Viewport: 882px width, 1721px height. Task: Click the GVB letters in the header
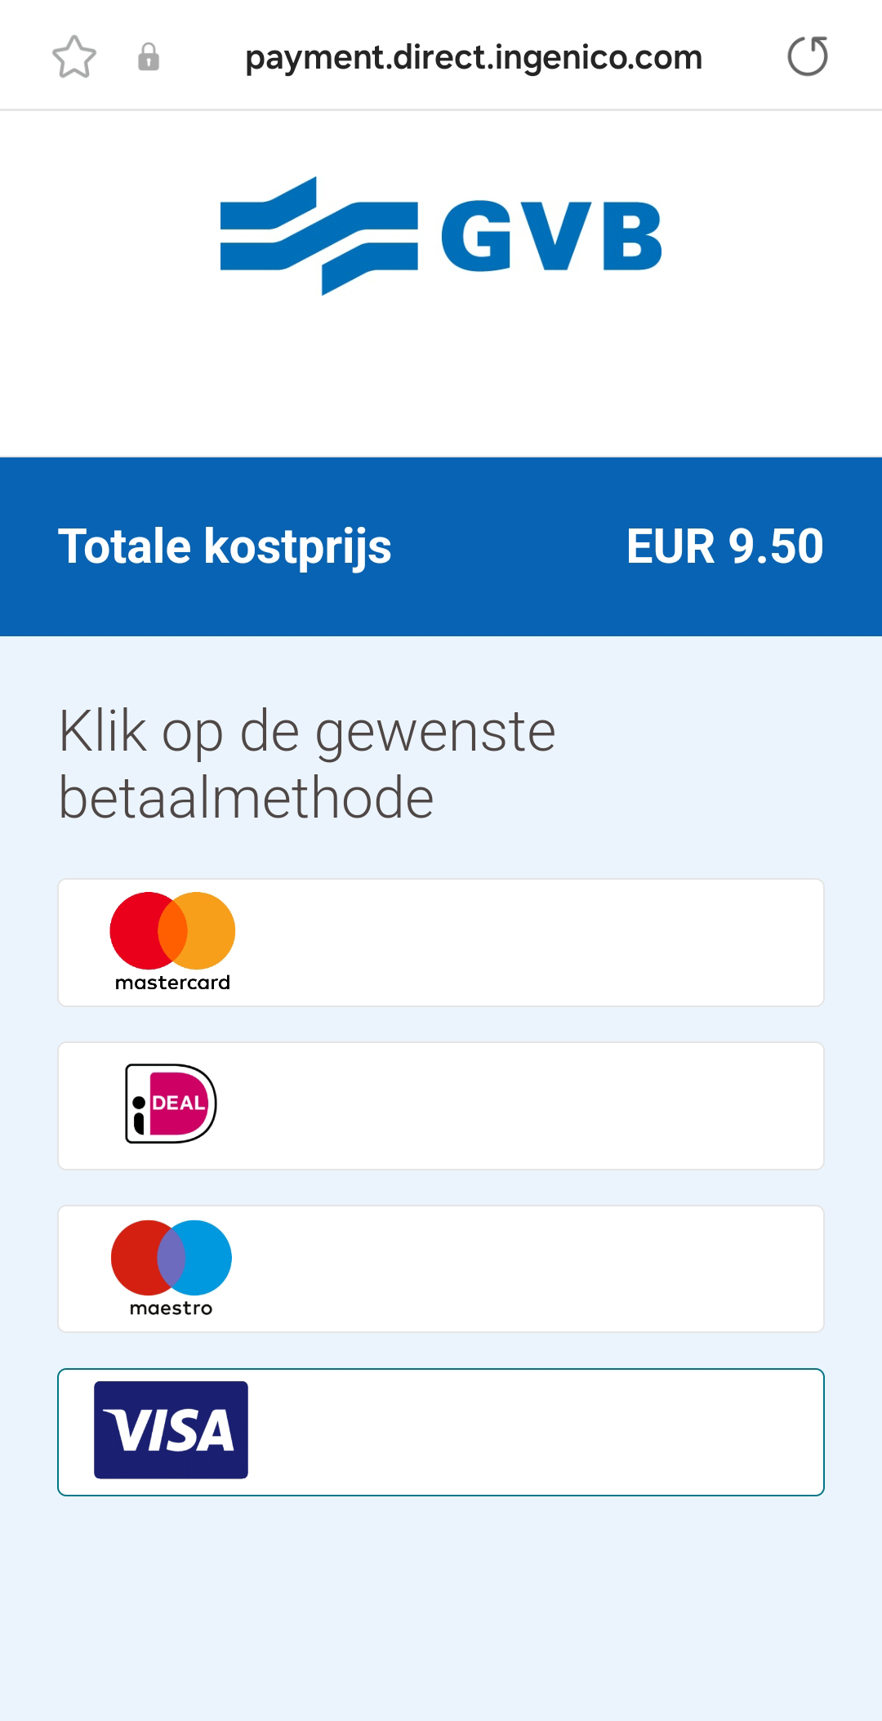click(551, 237)
